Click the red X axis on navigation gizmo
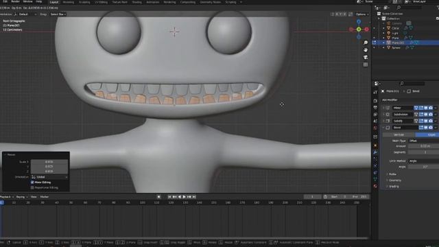439x247 pixels. pyautogui.click(x=366, y=29)
